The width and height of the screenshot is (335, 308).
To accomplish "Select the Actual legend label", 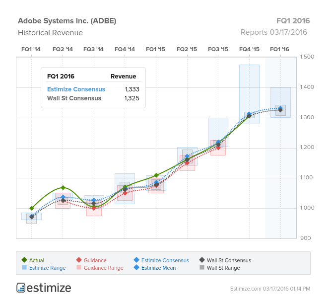I will click(x=37, y=260).
